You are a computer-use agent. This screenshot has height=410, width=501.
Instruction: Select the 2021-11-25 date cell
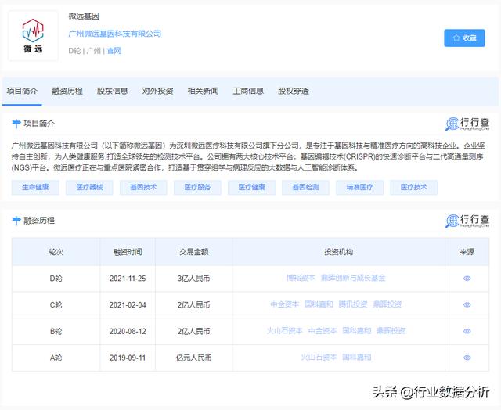pyautogui.click(x=128, y=279)
